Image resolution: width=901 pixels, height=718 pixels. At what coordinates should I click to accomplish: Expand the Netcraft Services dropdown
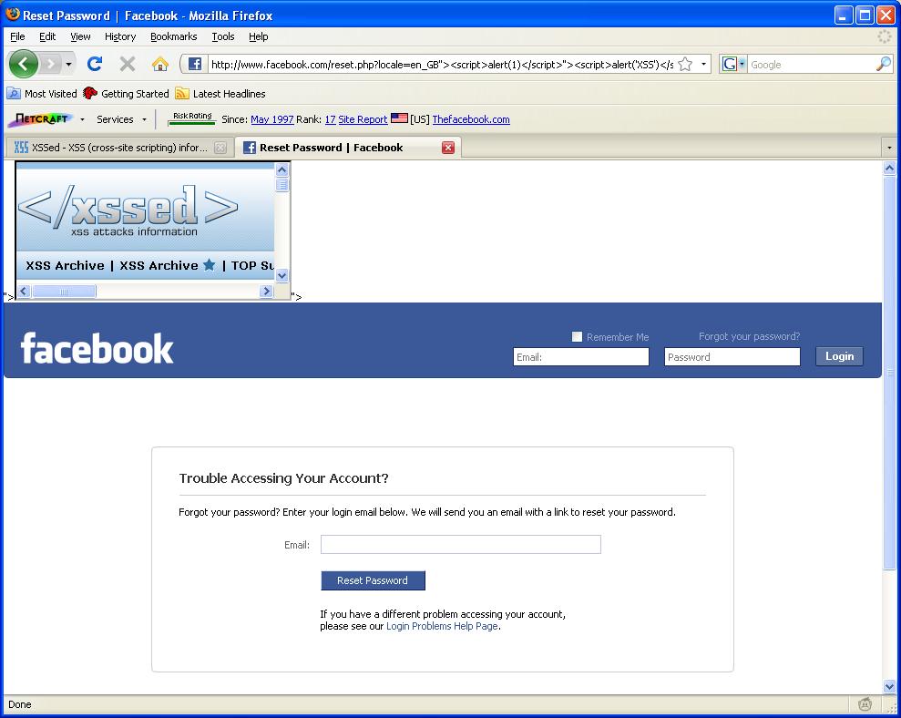pos(144,119)
